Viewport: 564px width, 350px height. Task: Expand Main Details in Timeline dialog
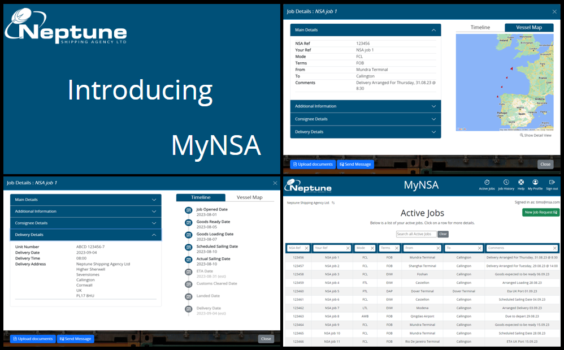click(x=85, y=200)
